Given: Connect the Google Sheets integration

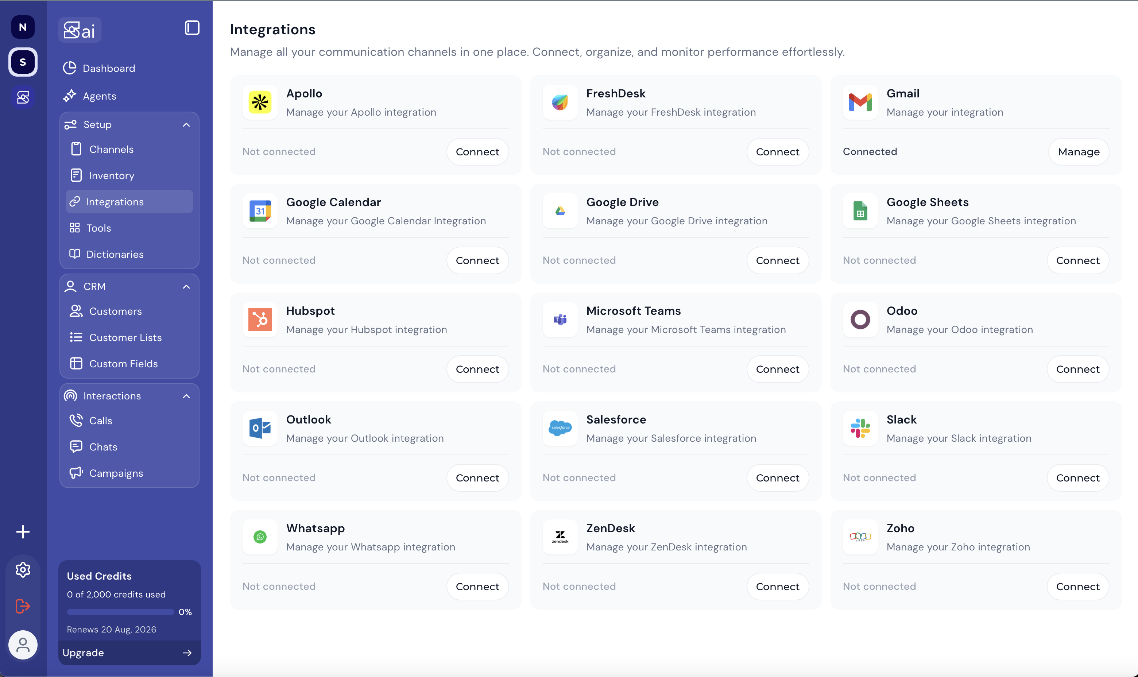Looking at the screenshot, I should [x=1077, y=260].
